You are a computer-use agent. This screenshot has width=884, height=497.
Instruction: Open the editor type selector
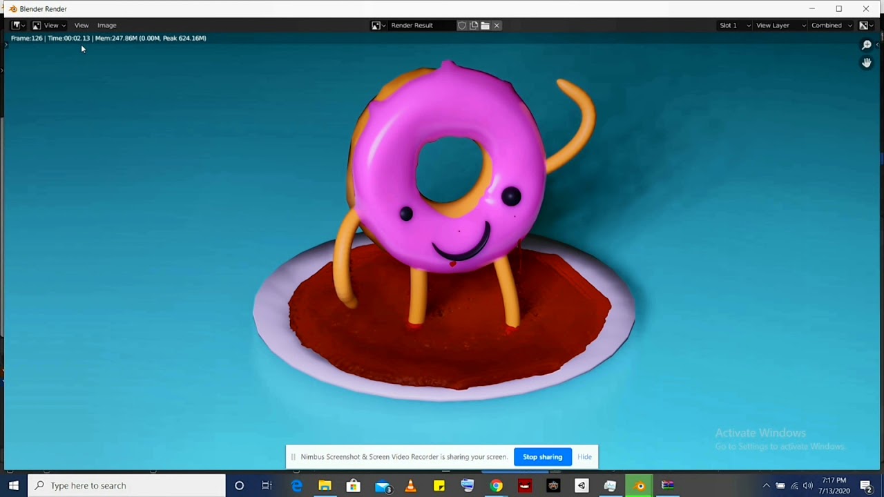pyautogui.click(x=18, y=26)
